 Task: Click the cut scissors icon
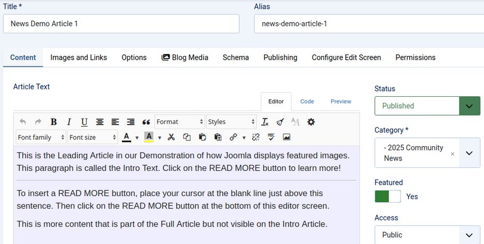(x=171, y=137)
